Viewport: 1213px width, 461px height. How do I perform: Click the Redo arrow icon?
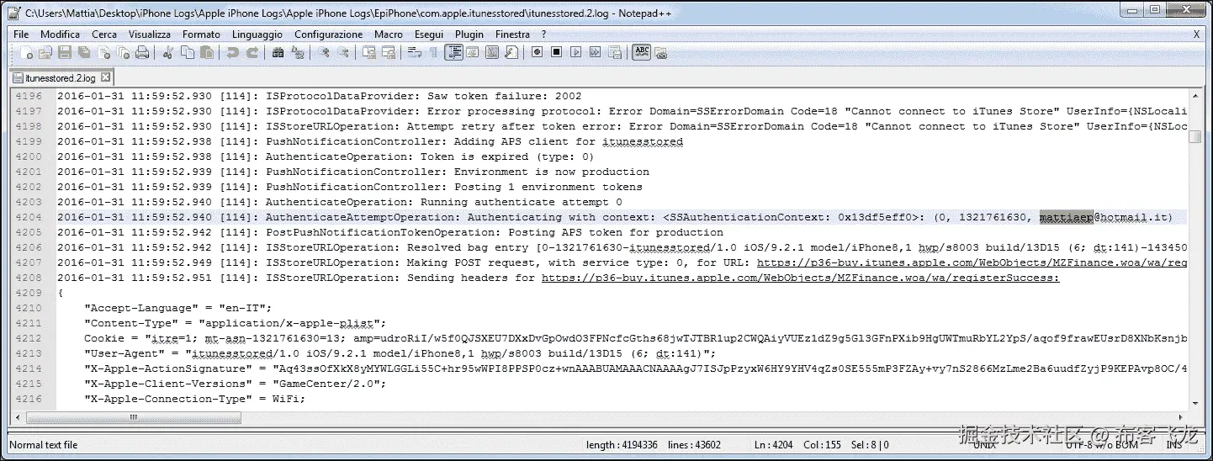[252, 53]
